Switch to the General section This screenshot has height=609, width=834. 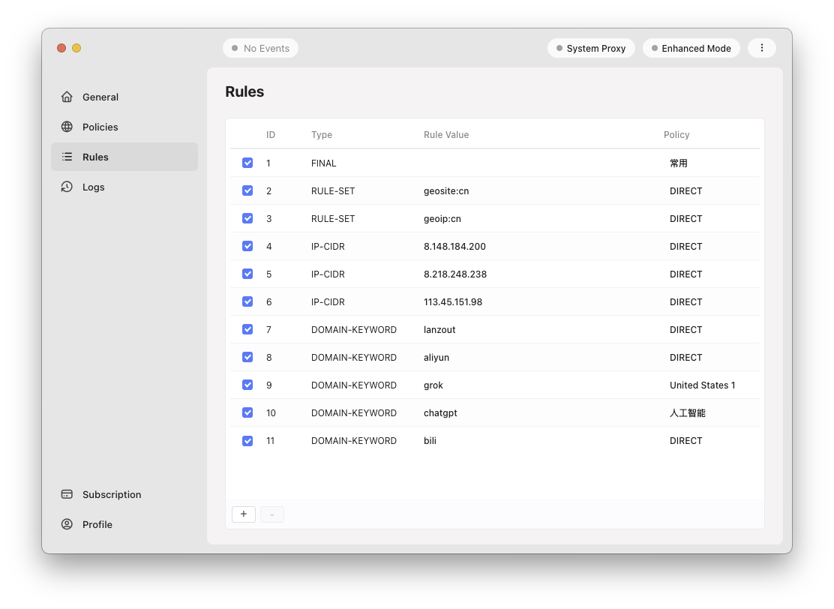click(x=99, y=97)
